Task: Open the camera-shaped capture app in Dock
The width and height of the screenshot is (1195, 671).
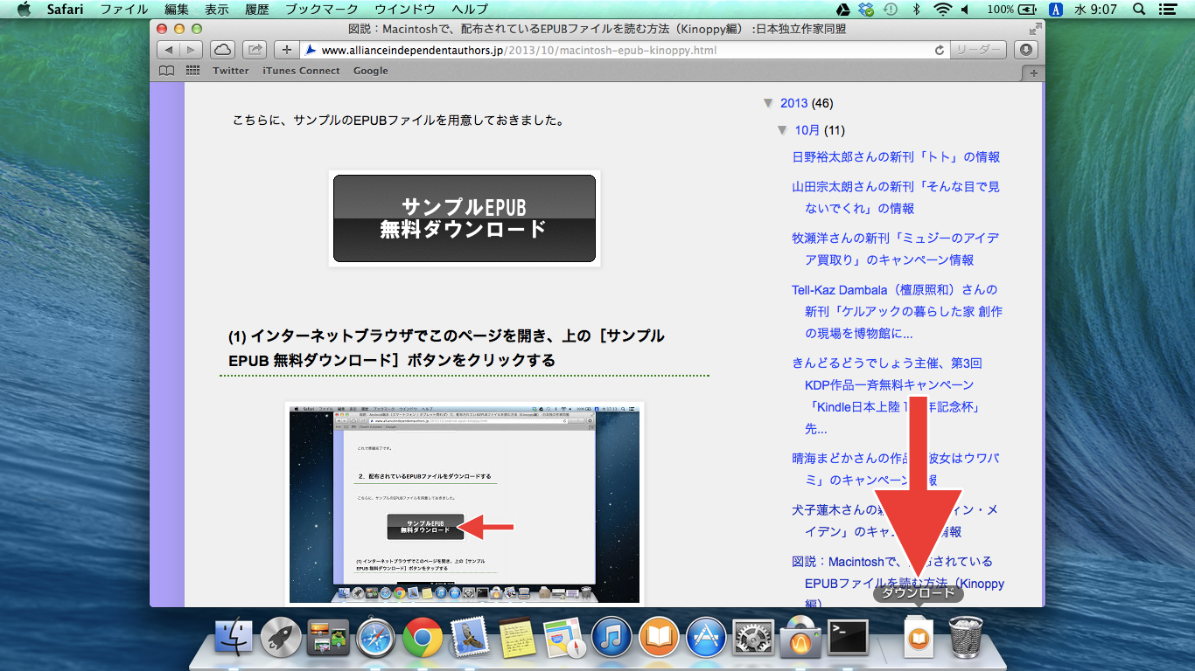Action: [800, 637]
